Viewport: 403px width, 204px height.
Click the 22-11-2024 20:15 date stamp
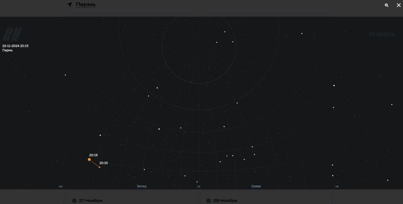[15, 46]
